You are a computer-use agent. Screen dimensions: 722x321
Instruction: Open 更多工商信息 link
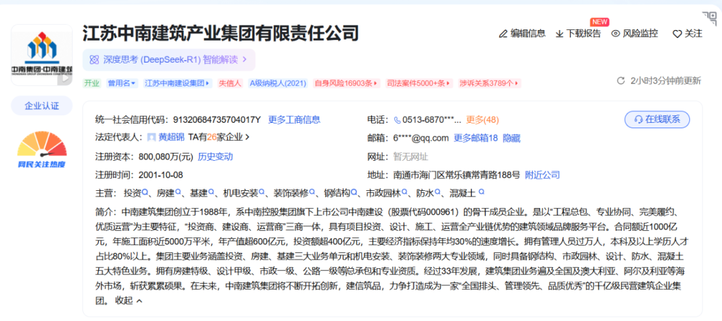click(x=294, y=120)
